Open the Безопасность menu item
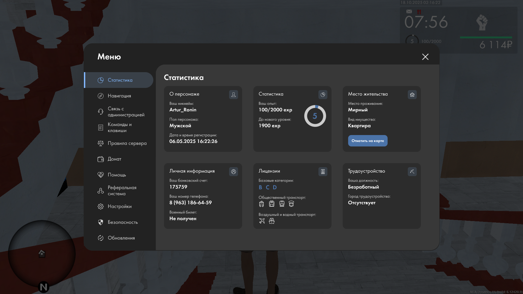This screenshot has width=523, height=294. pyautogui.click(x=123, y=222)
